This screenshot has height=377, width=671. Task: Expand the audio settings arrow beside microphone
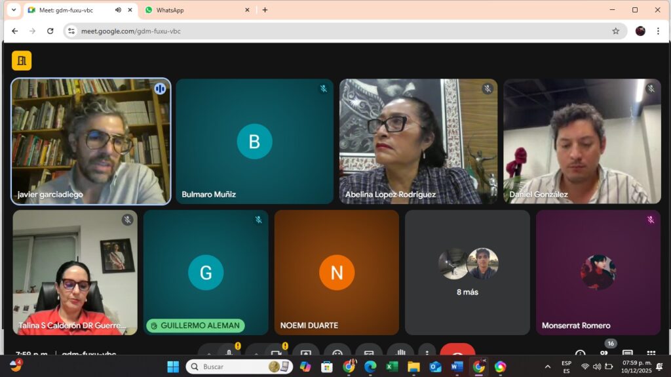(209, 353)
